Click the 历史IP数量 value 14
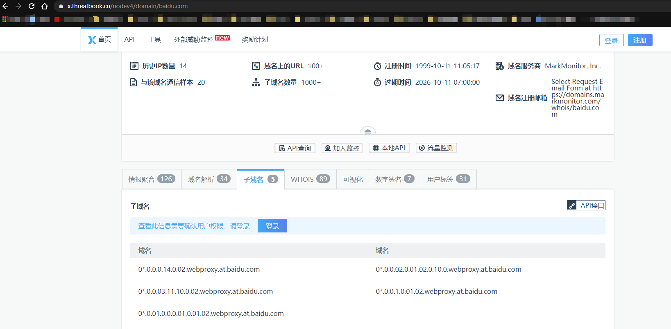 183,66
